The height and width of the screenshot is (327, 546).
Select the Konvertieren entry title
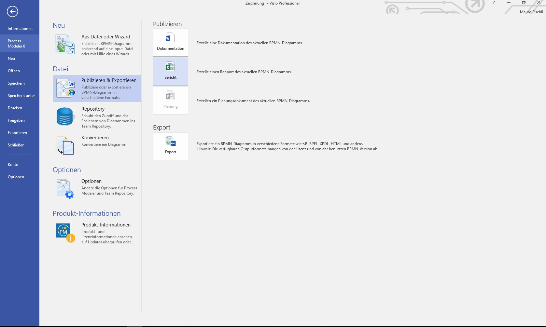pos(95,138)
